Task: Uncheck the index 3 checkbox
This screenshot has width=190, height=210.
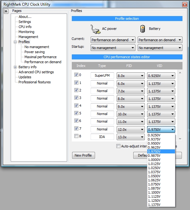Action: [x=76, y=98]
